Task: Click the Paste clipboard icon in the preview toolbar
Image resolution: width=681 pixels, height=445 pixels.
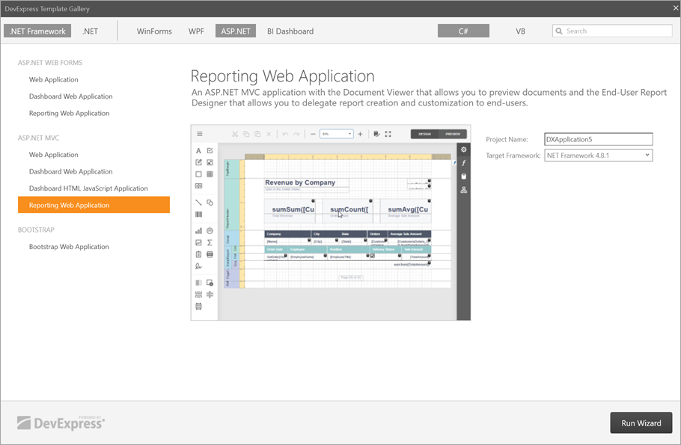Action: [x=257, y=134]
